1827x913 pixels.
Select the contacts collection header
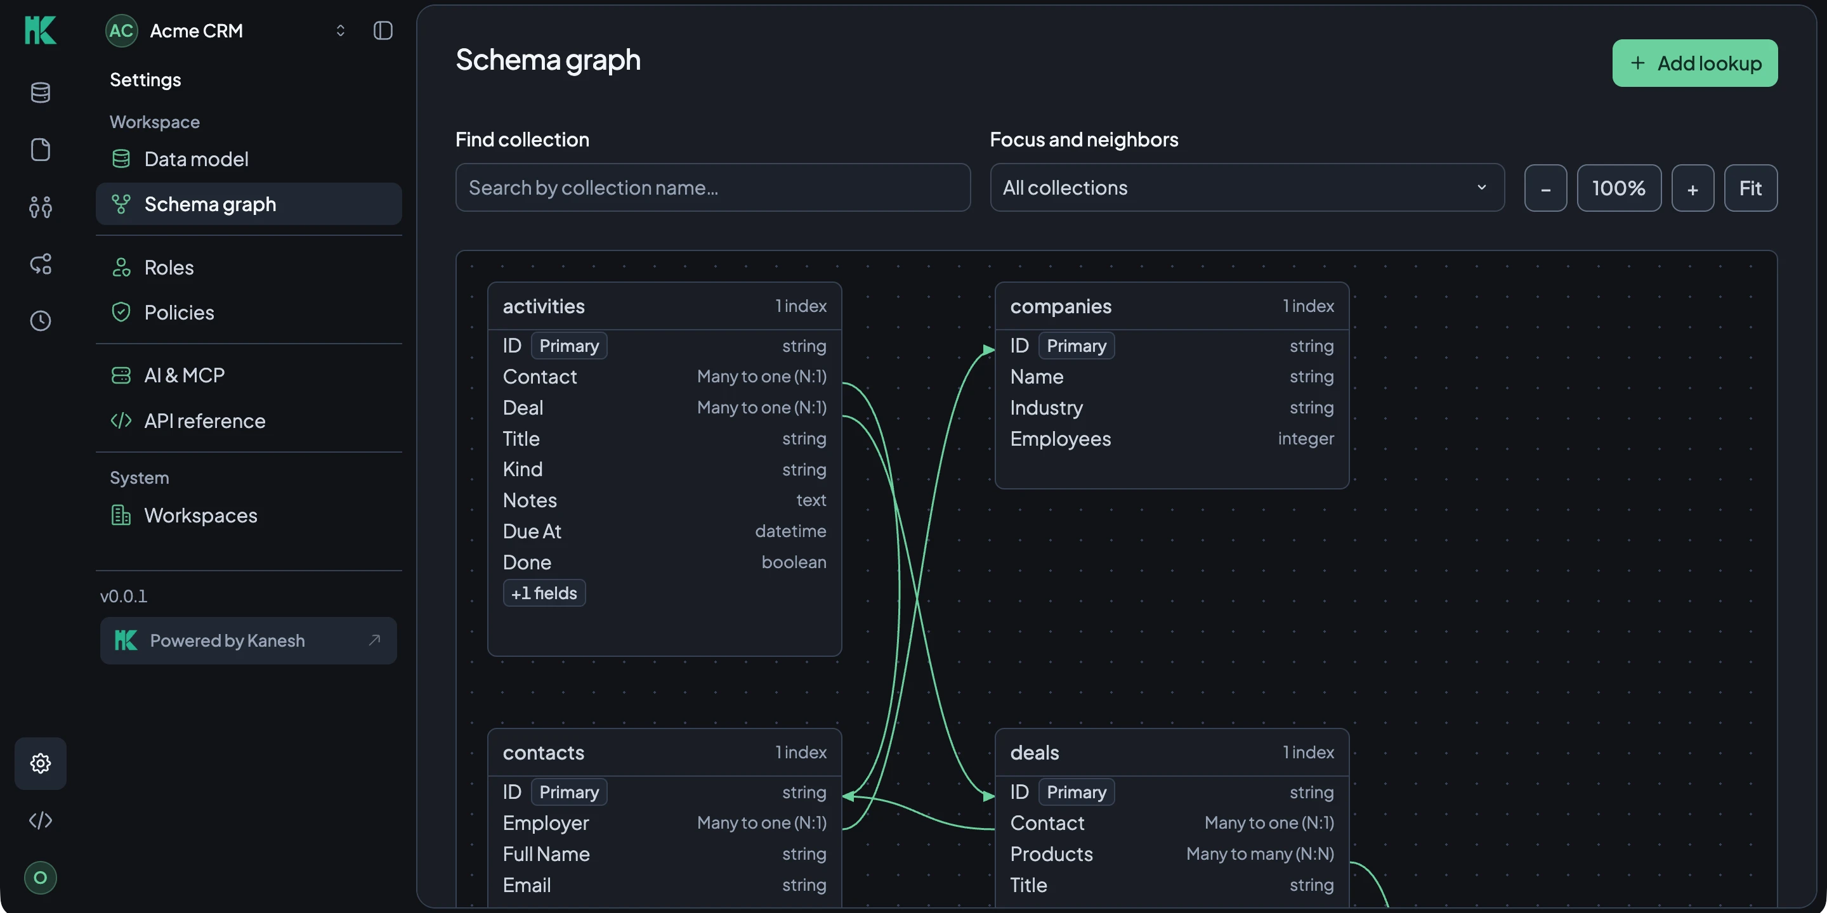pos(665,752)
